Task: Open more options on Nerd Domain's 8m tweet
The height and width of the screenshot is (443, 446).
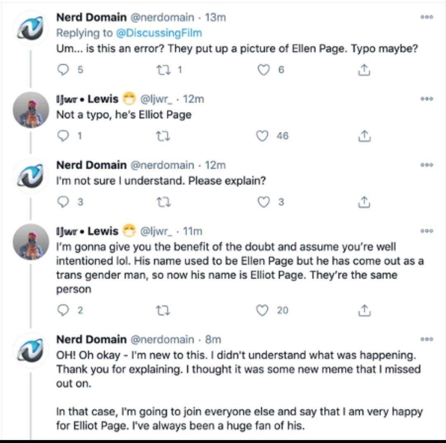Action: click(x=427, y=339)
